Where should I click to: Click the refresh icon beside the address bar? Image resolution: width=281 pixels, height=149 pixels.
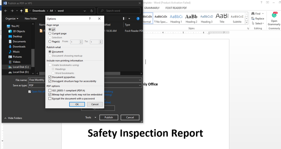point(91,11)
